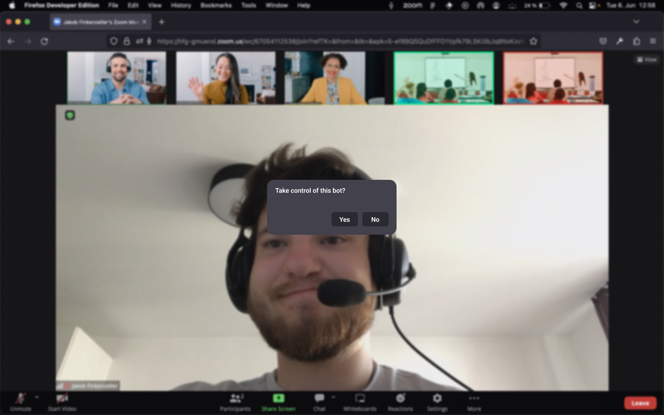Click Yes in the take control dialog
This screenshot has width=664, height=415.
pos(344,219)
